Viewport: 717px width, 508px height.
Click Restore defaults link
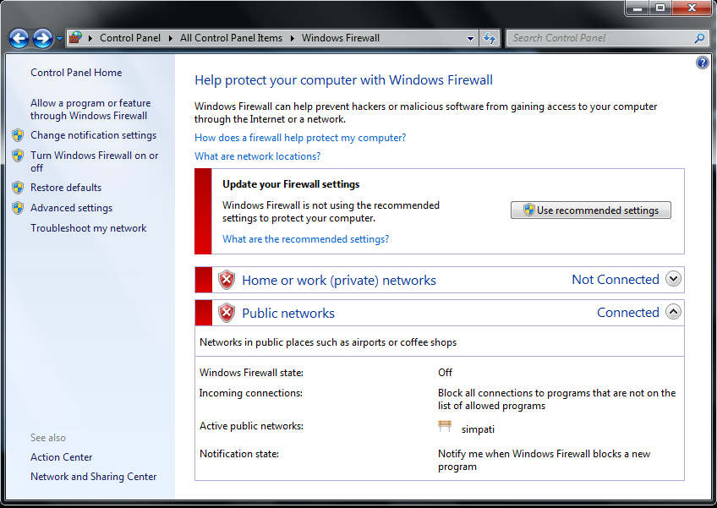66,188
